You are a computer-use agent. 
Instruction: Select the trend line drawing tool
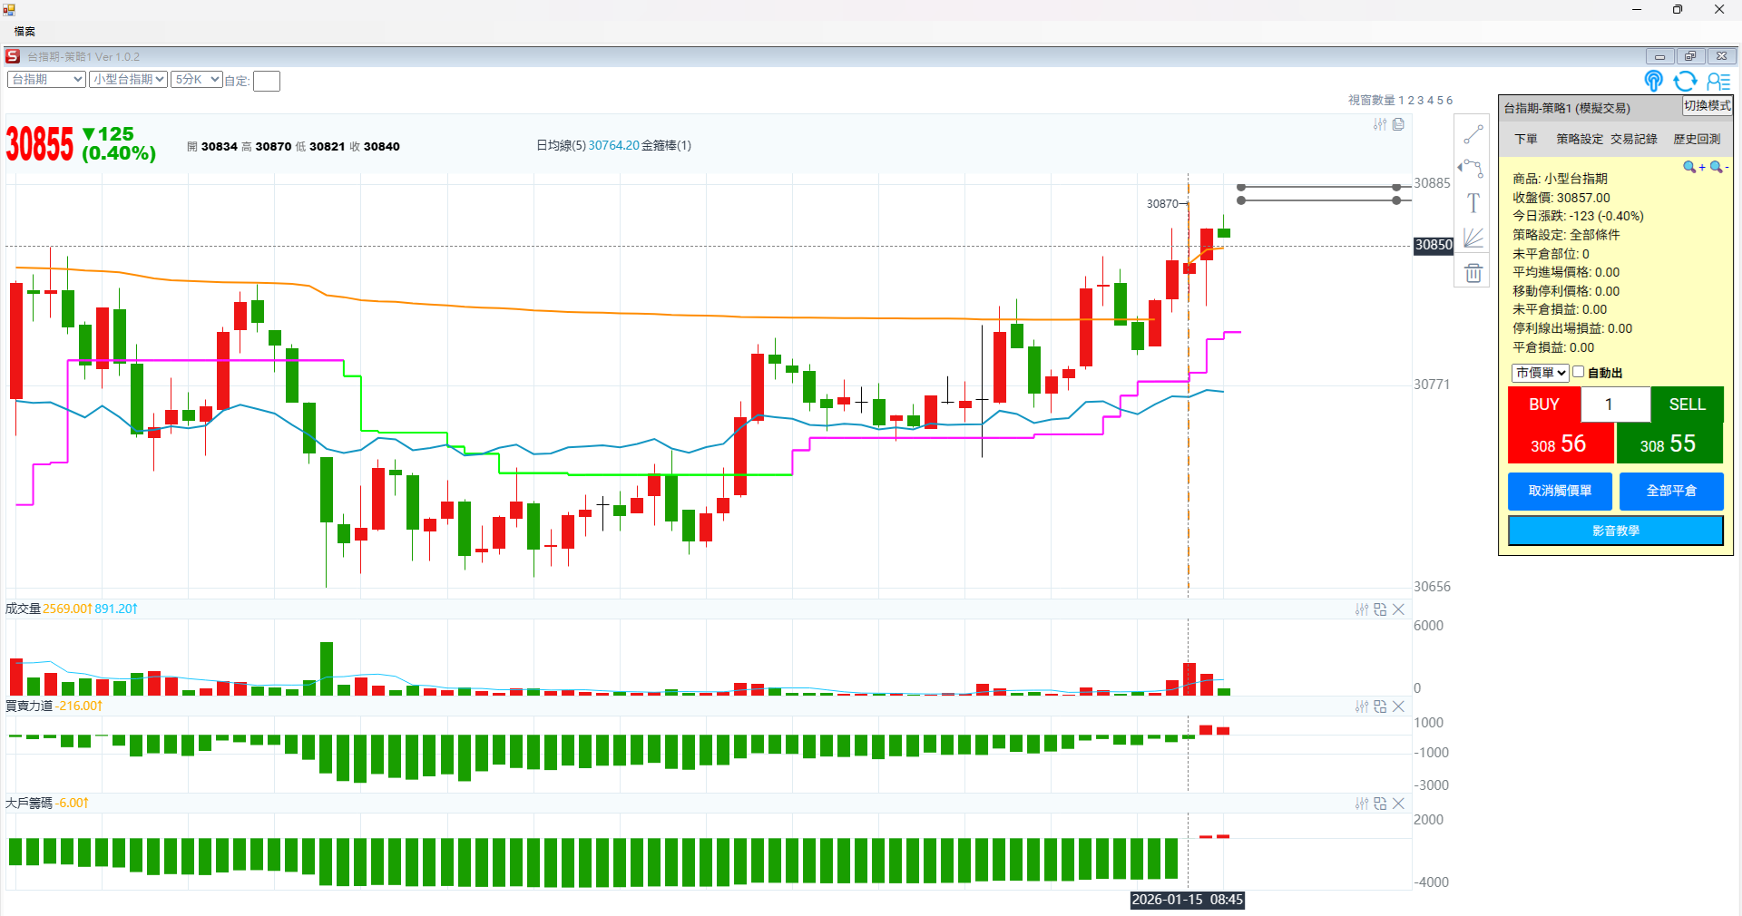(1473, 135)
